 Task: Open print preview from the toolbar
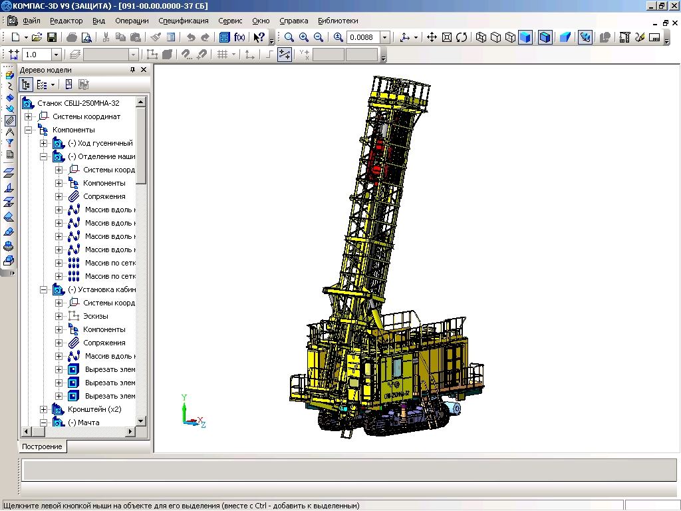point(87,37)
